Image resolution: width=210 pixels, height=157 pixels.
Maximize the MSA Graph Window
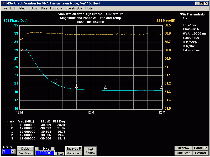[x=201, y=3]
